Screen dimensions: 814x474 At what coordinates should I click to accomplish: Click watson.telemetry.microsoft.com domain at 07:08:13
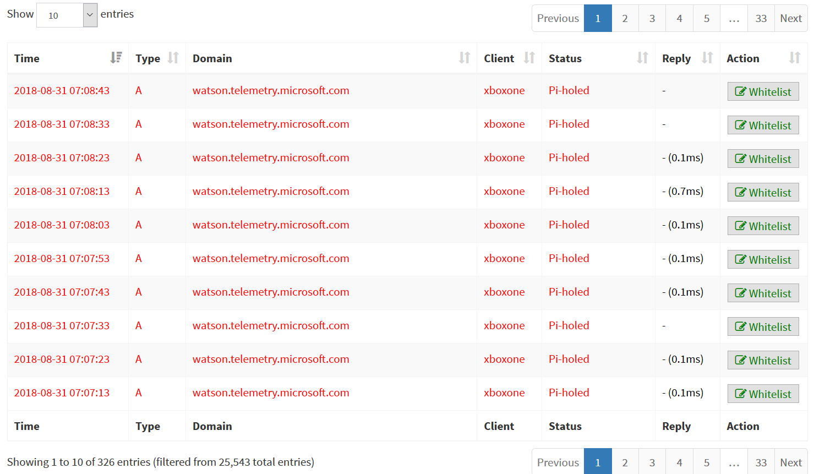click(271, 191)
